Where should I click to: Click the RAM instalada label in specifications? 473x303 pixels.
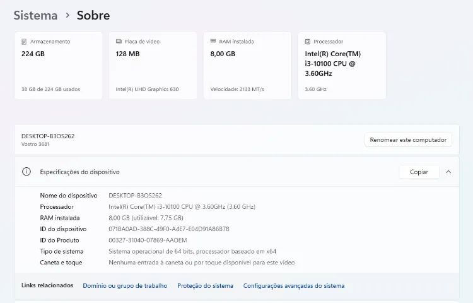(x=60, y=218)
